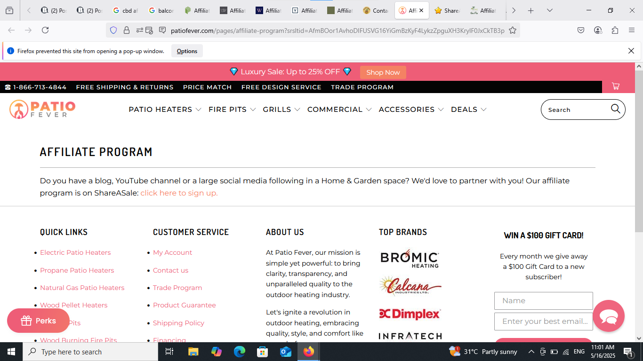Open Shipping Policy link
Image resolution: width=643 pixels, height=361 pixels.
pos(178,323)
